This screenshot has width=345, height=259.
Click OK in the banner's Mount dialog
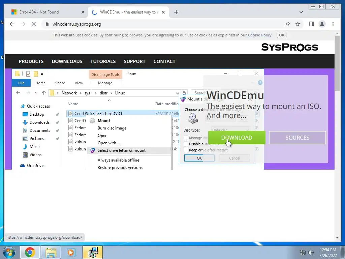pos(199,158)
